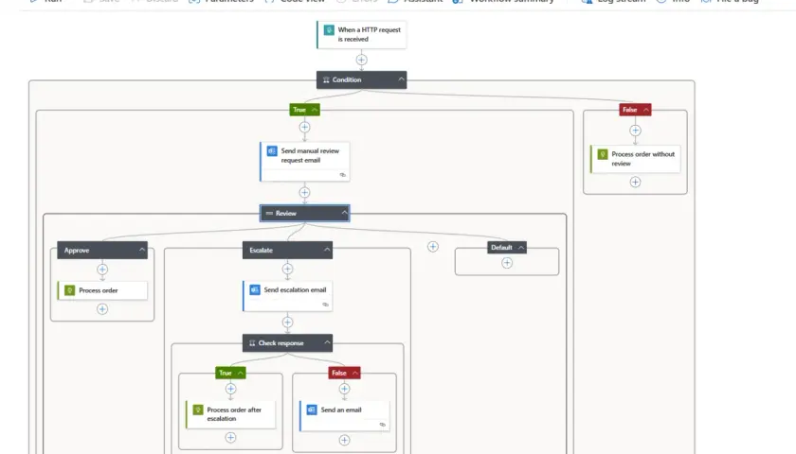
Task: Click green icon on Process order without review
Action: tap(603, 154)
